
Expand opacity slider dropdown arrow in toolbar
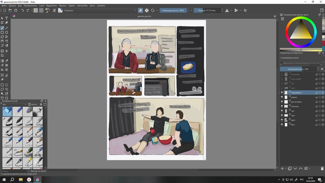[191, 10]
